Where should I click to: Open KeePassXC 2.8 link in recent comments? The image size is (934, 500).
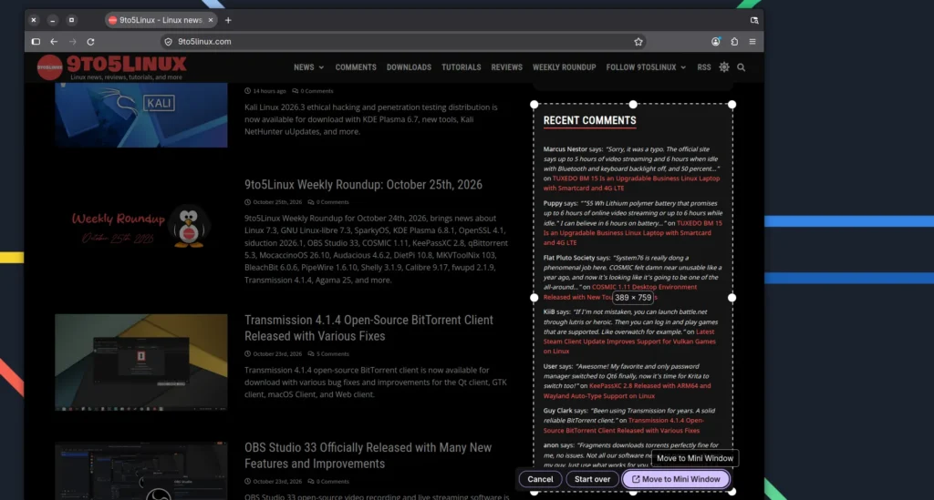[x=627, y=391]
